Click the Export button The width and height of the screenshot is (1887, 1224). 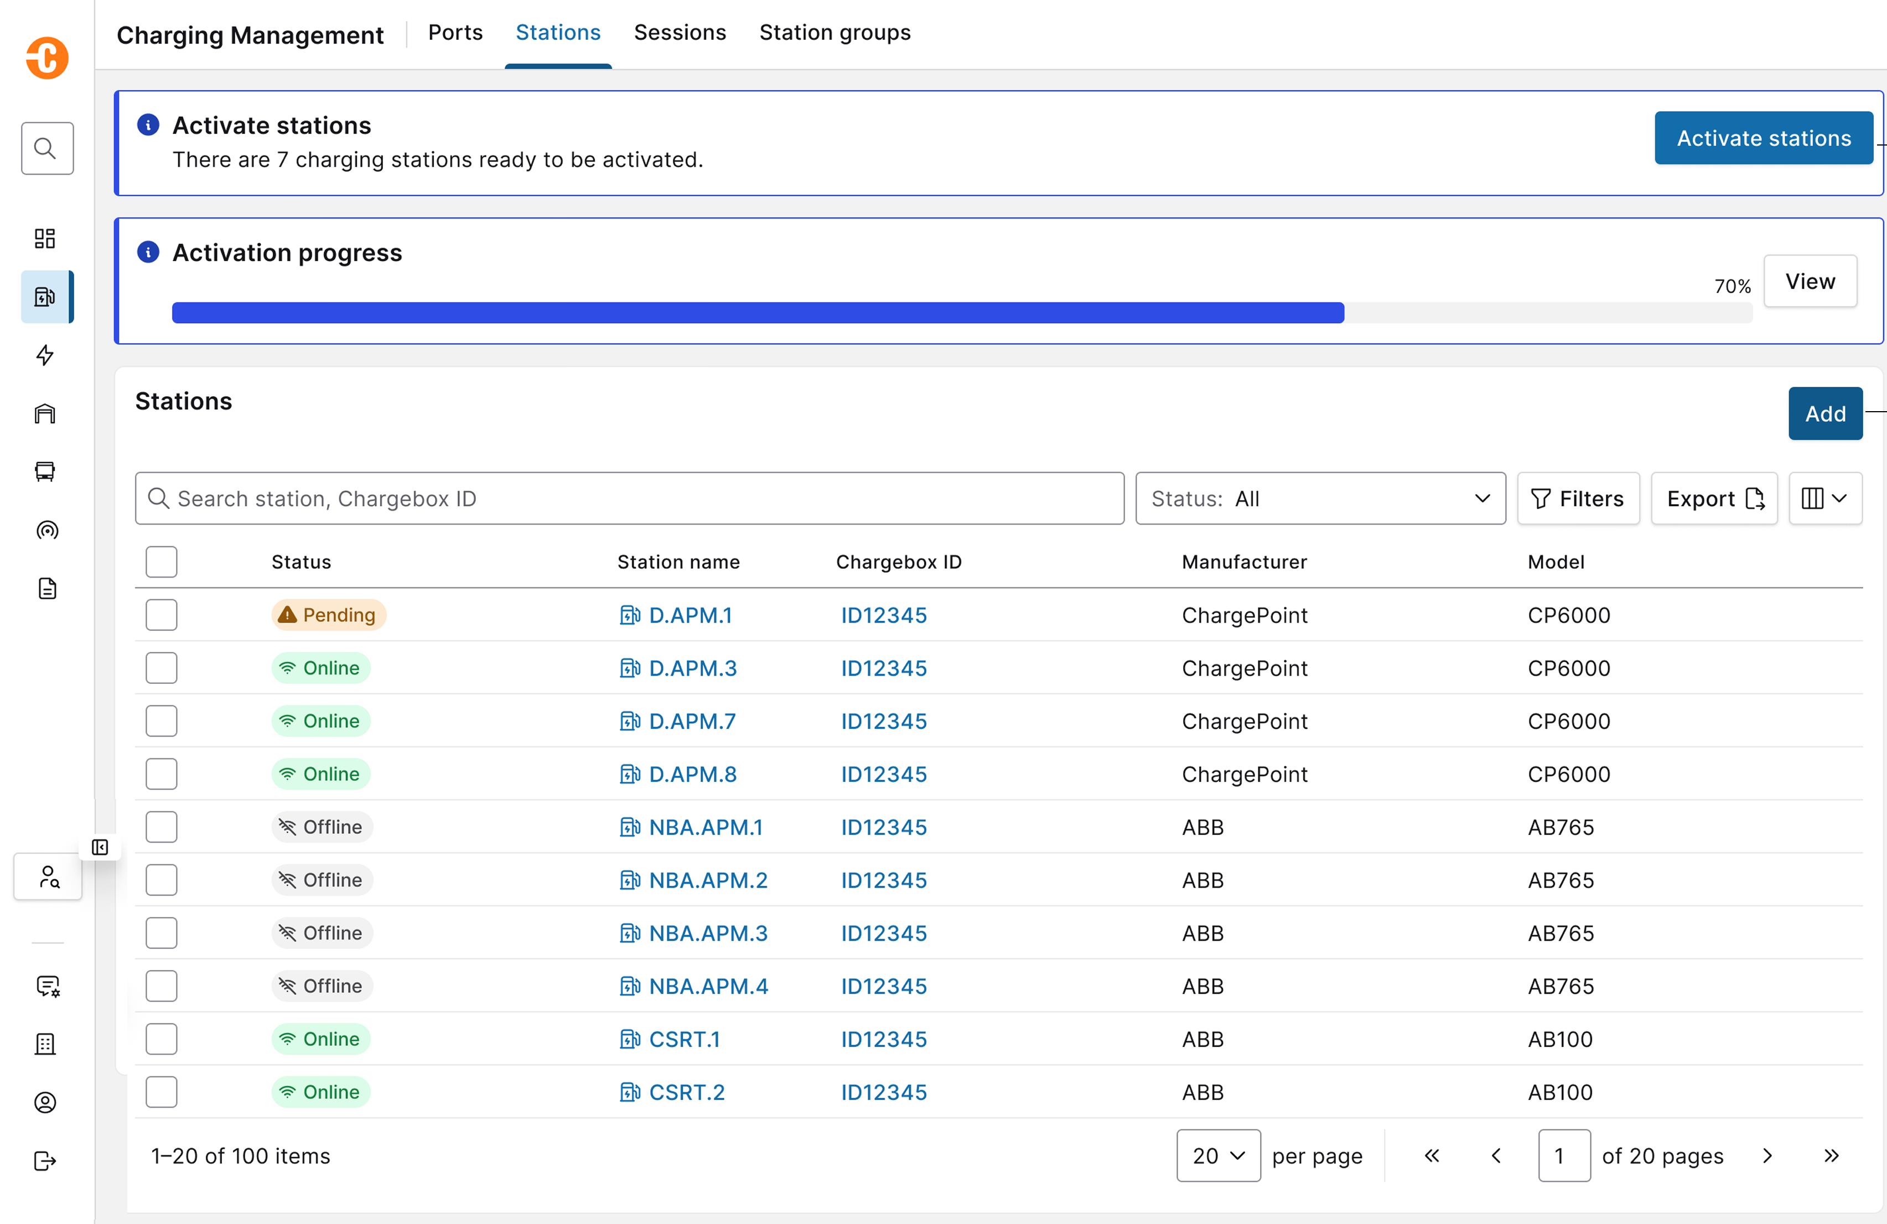point(1714,499)
